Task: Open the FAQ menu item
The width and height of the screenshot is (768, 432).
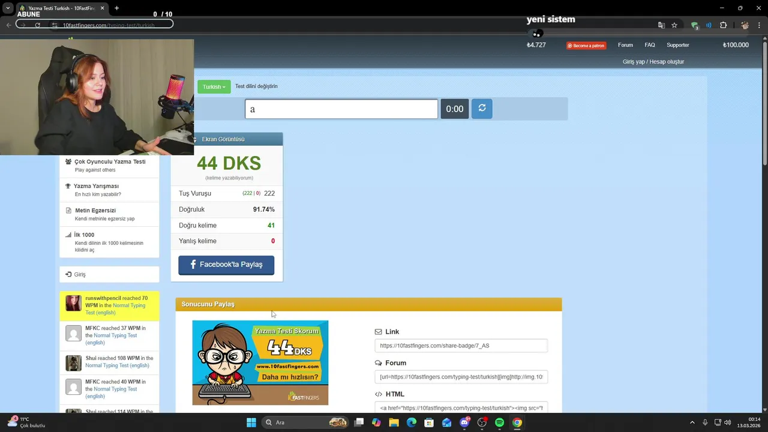Action: tap(650, 45)
